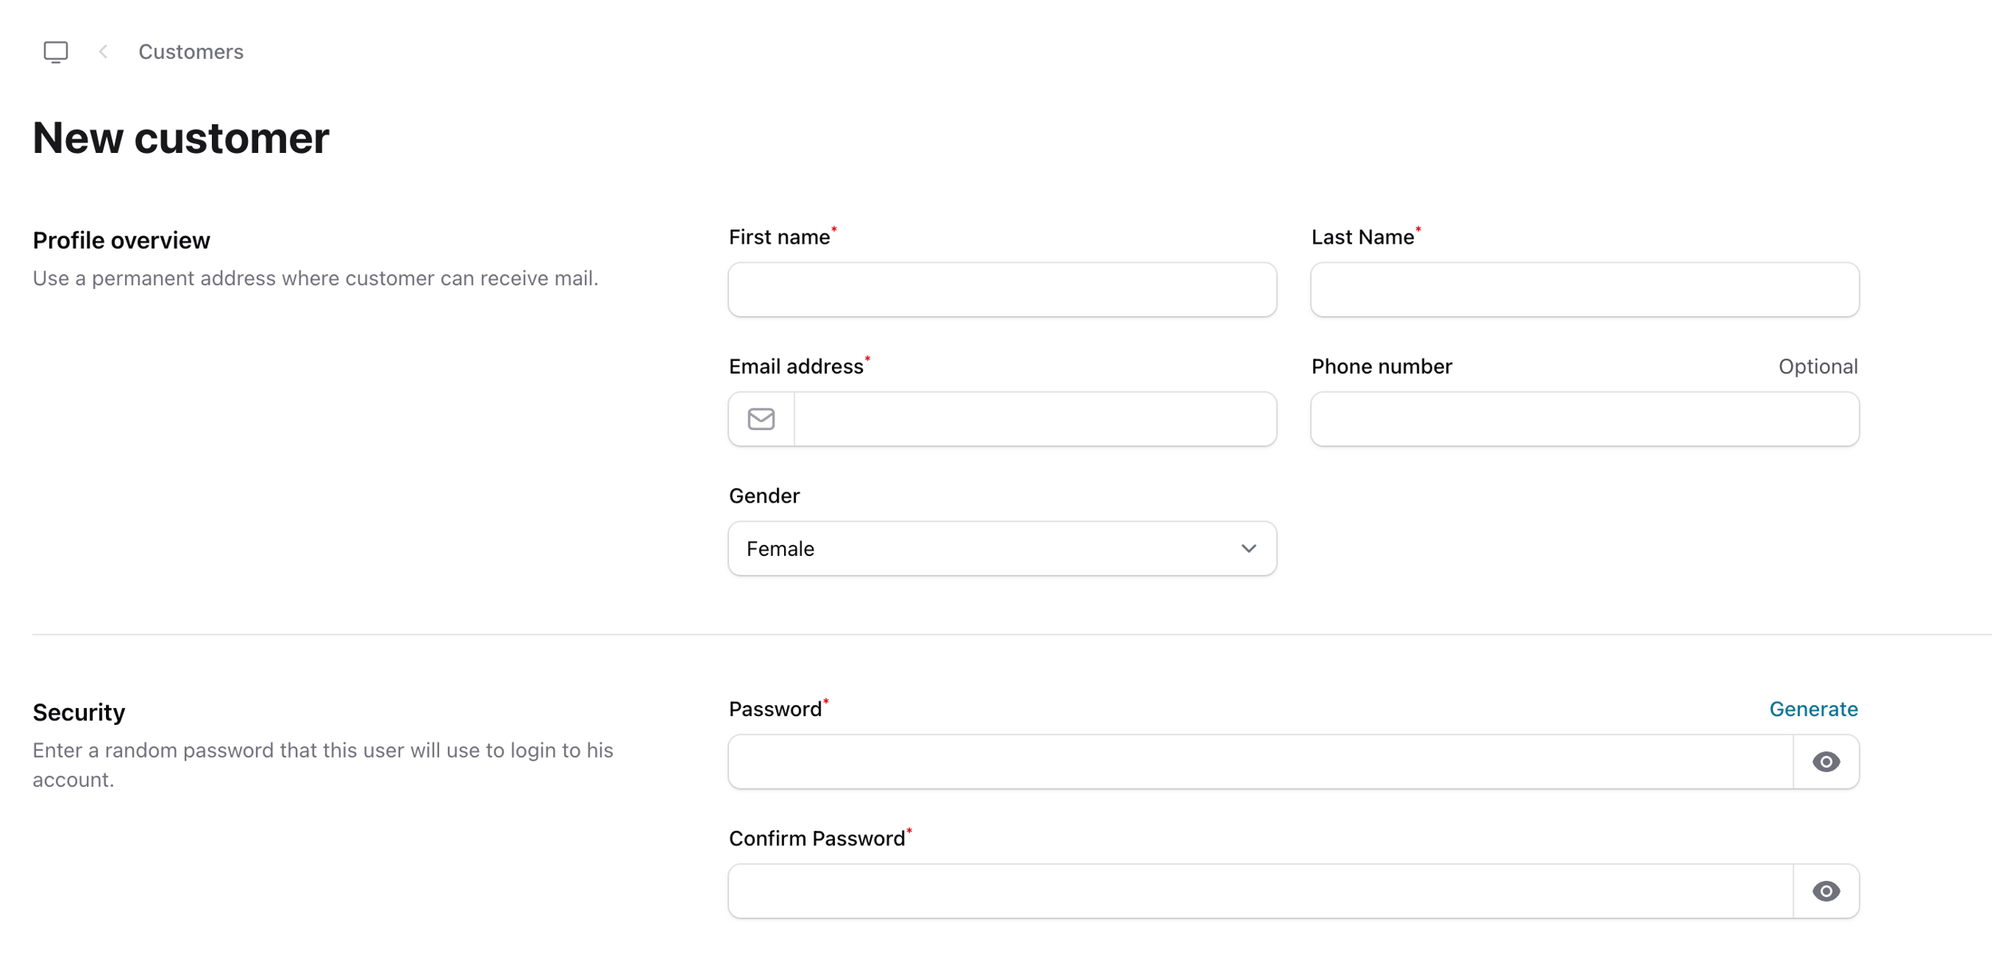Focus the Password input field
Screen dimensions: 1992x975
(x=1261, y=762)
